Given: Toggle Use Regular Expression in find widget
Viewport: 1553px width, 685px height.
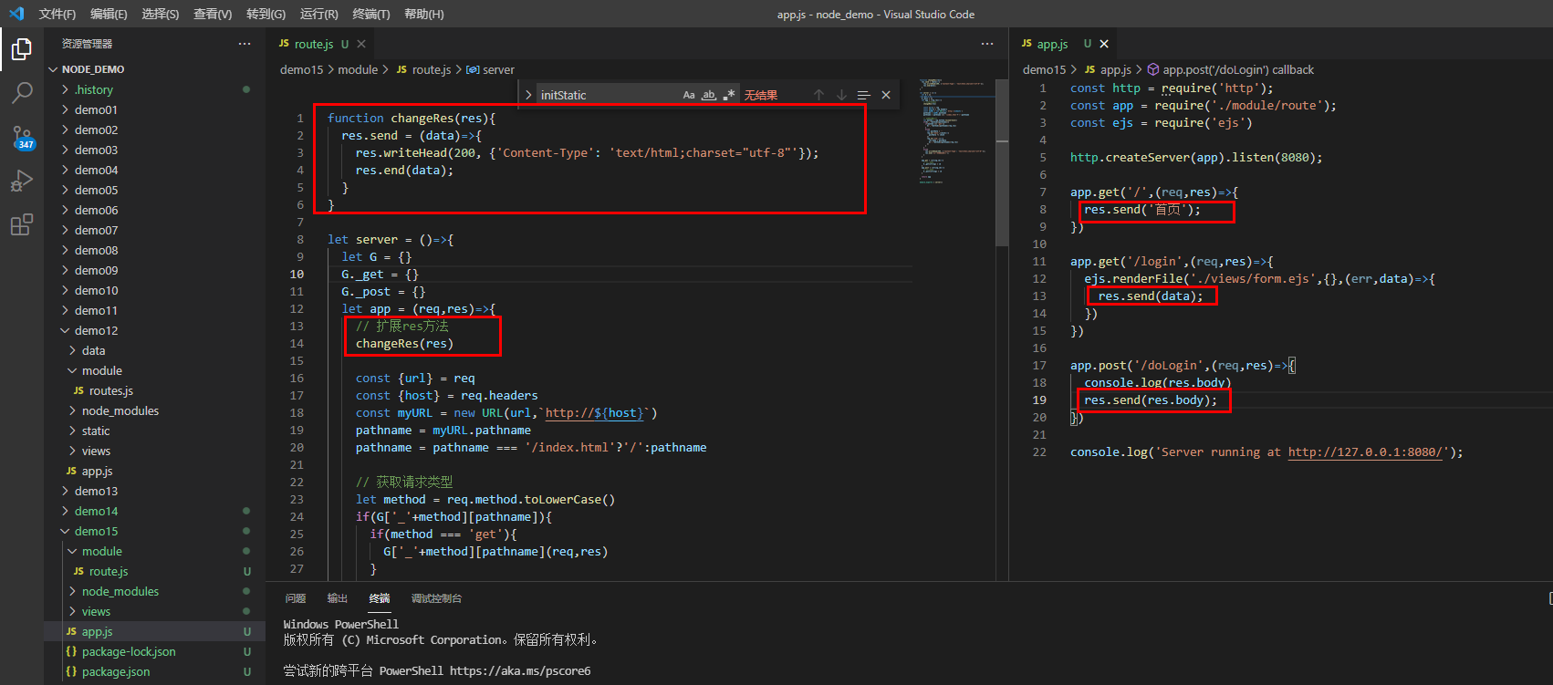Looking at the screenshot, I should (x=728, y=95).
